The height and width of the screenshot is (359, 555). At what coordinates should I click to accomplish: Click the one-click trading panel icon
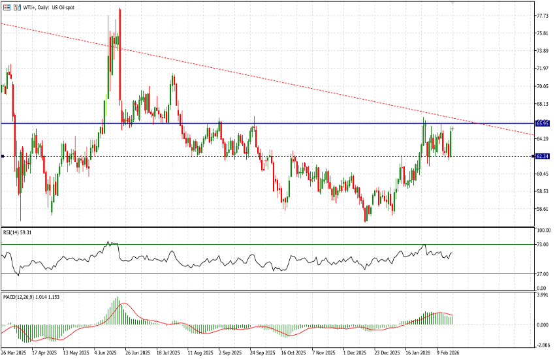(x=6, y=6)
